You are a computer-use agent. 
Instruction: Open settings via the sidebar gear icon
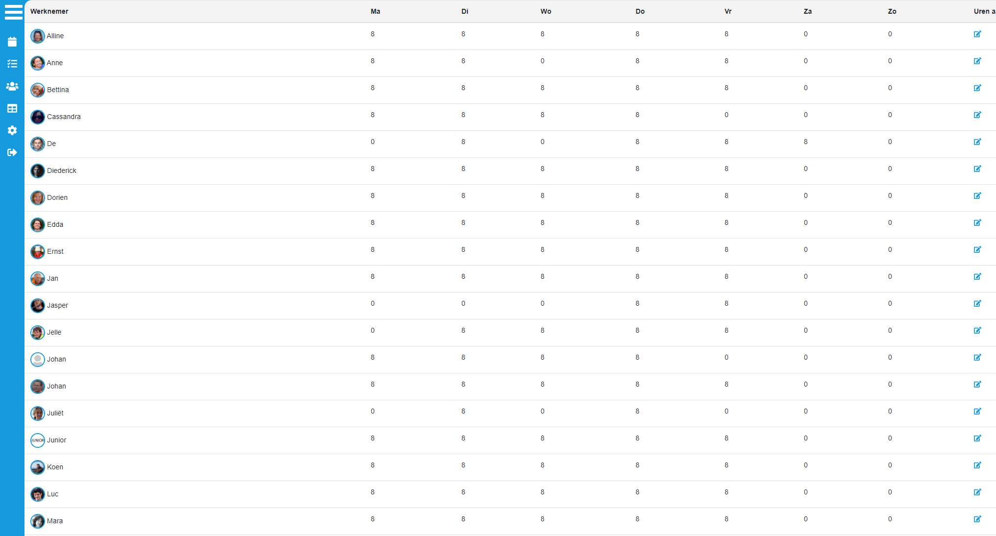pos(12,130)
